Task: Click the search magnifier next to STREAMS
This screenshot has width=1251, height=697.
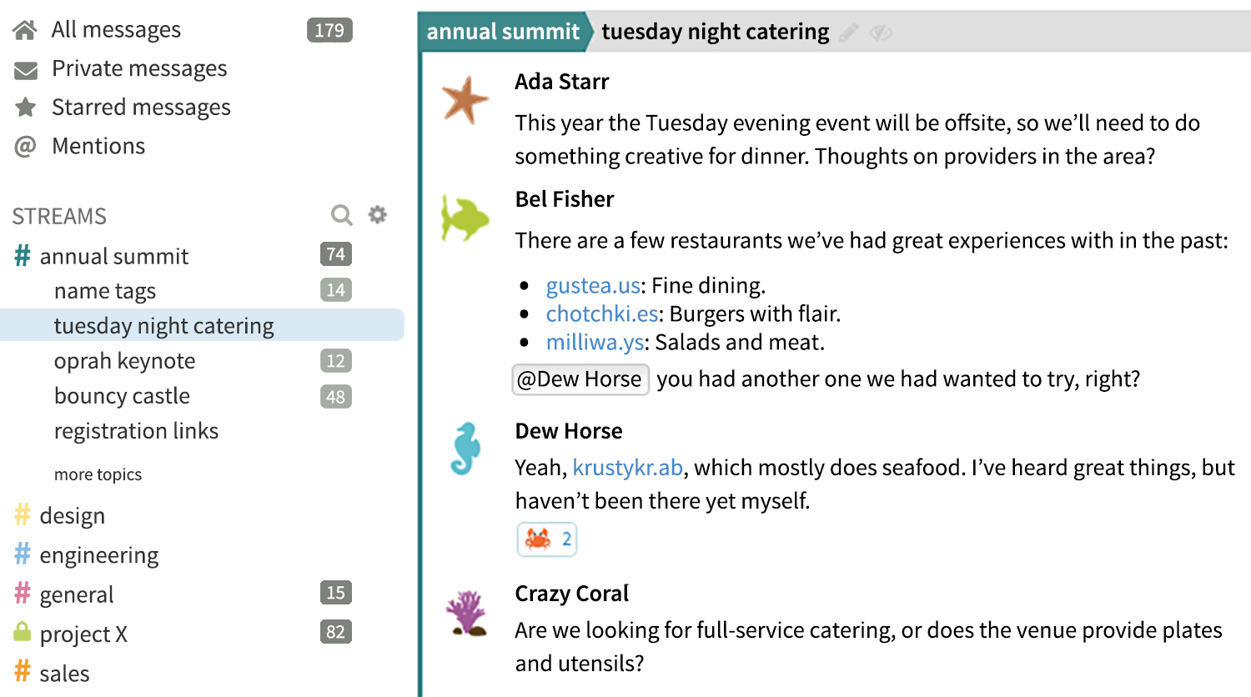Action: coord(341,214)
